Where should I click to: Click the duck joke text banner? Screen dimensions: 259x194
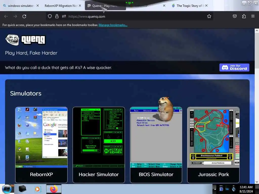pyautogui.click(x=58, y=68)
